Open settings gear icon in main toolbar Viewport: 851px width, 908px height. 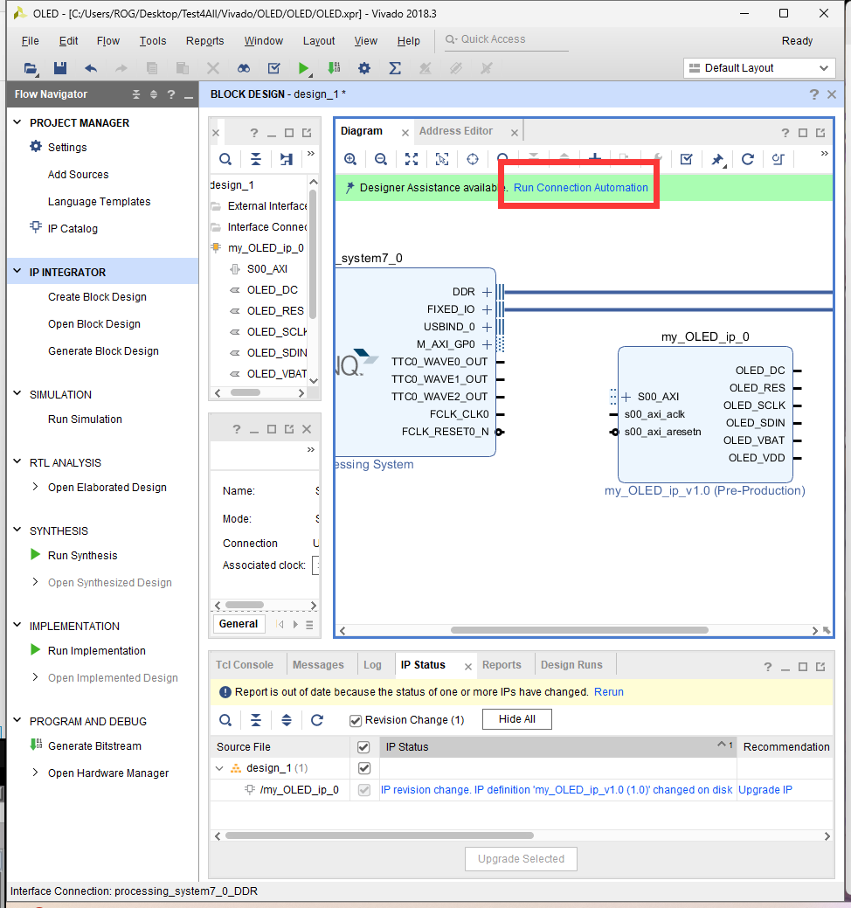[x=363, y=68]
